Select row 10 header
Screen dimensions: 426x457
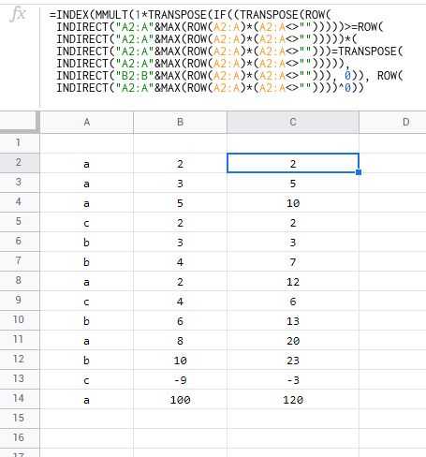[x=20, y=320]
